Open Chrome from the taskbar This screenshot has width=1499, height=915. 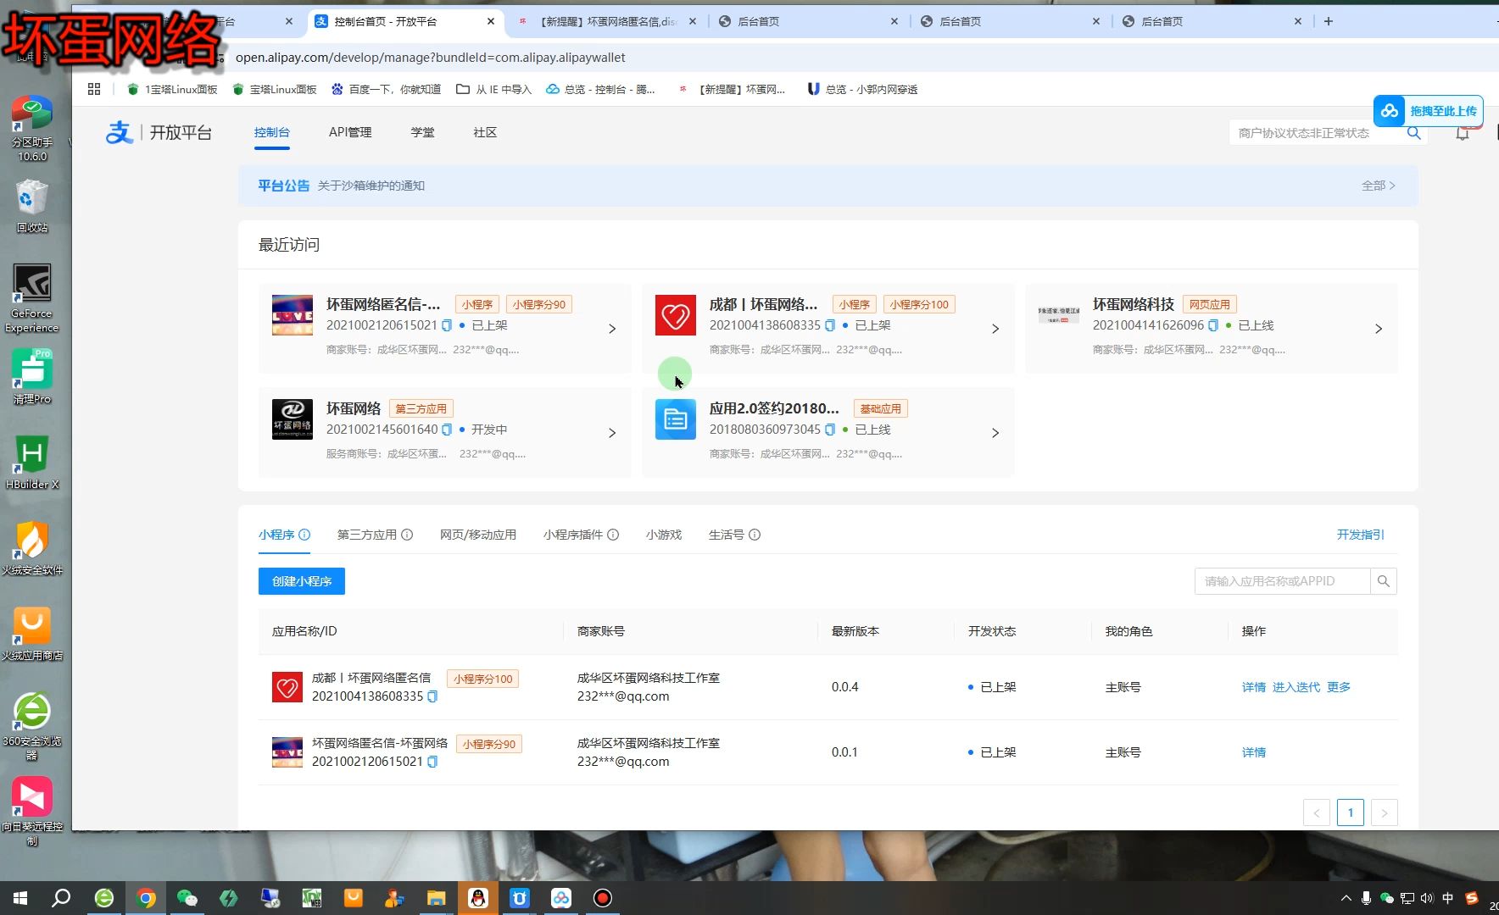coord(146,898)
